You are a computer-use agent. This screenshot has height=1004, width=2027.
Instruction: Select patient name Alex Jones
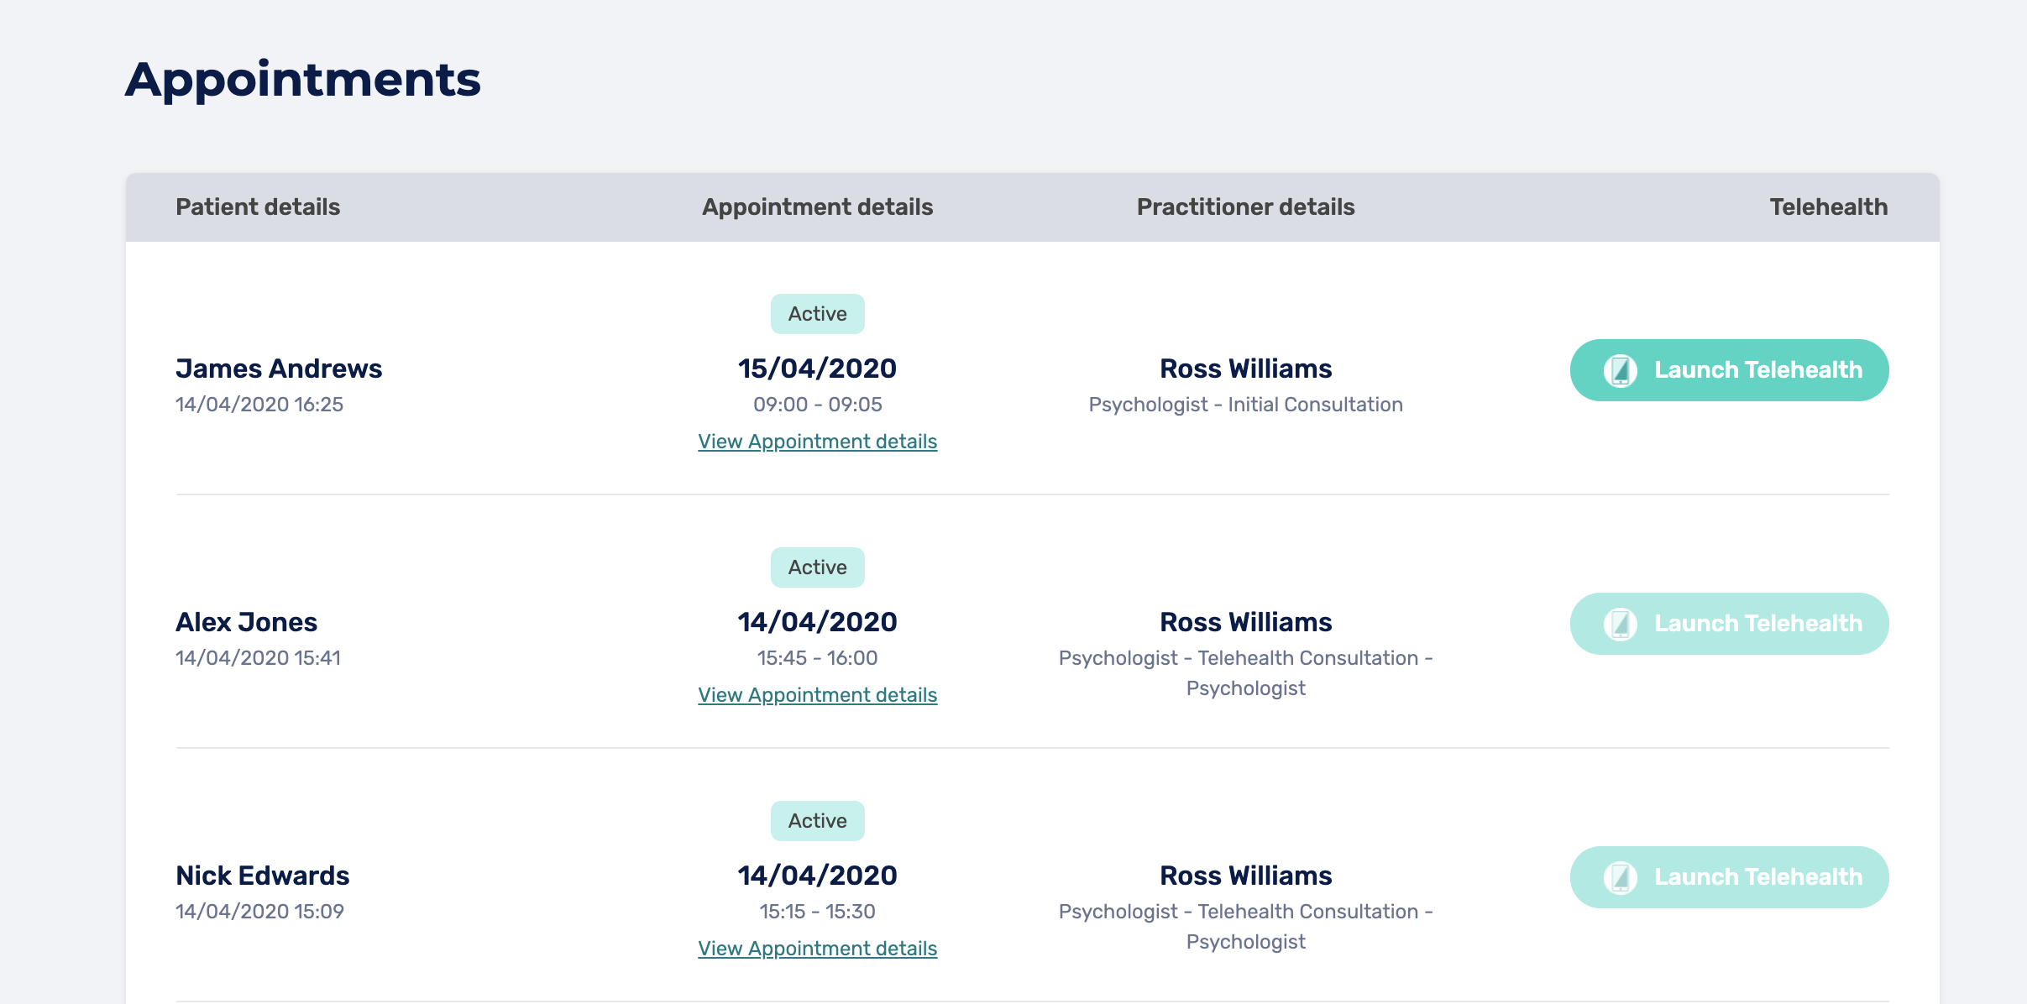pos(246,622)
